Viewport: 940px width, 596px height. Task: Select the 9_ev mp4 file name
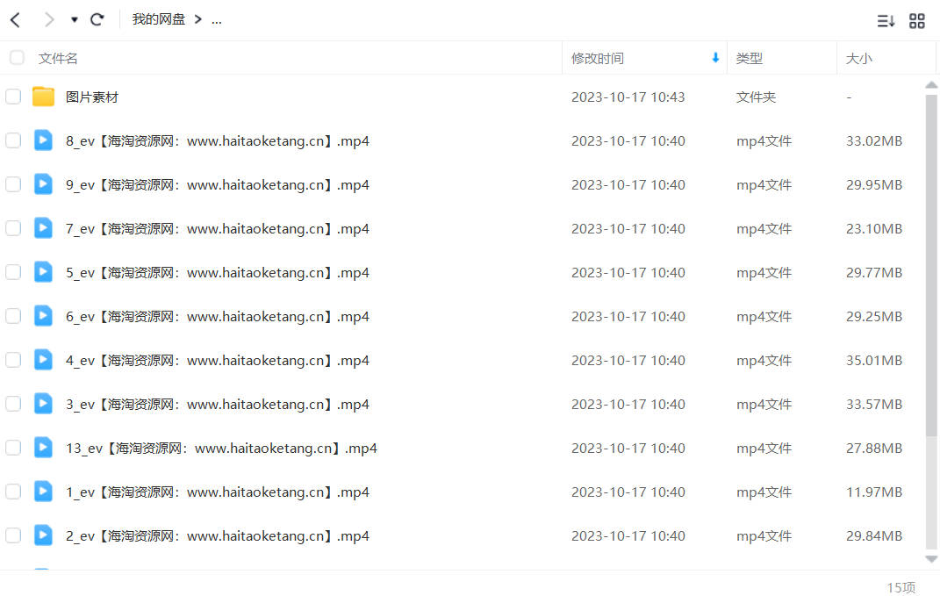pos(218,184)
